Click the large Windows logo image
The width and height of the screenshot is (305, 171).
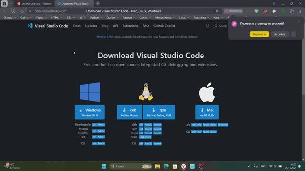(x=90, y=92)
